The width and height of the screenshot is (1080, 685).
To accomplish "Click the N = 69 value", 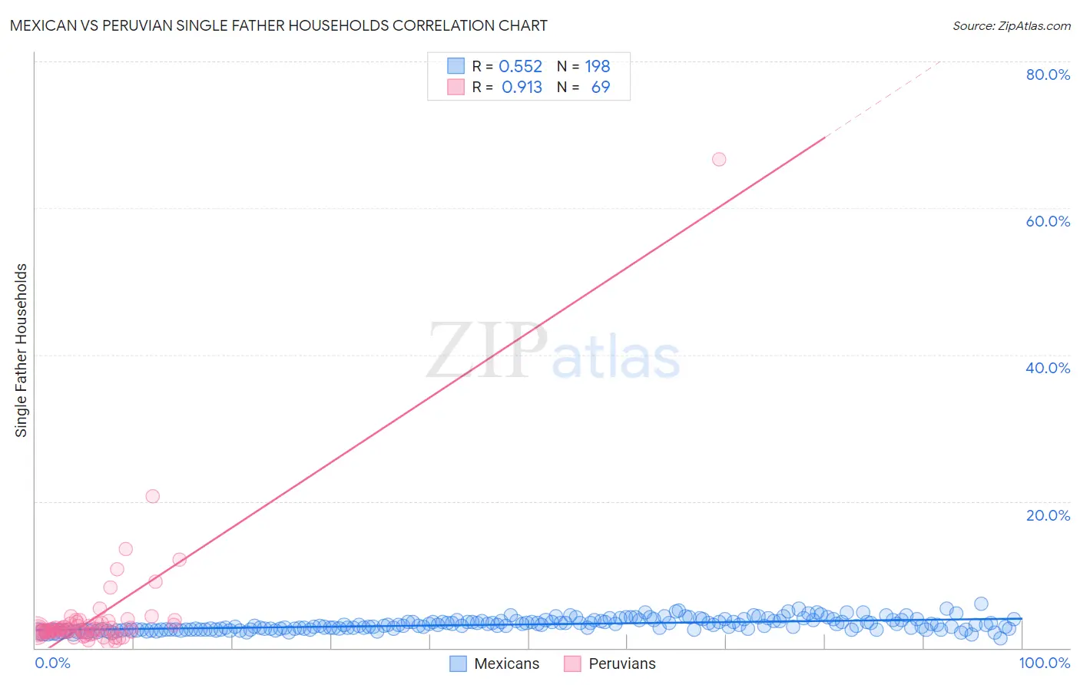I will click(600, 87).
